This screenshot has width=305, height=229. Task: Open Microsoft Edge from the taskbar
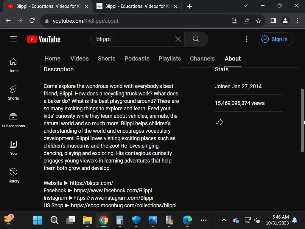187,220
